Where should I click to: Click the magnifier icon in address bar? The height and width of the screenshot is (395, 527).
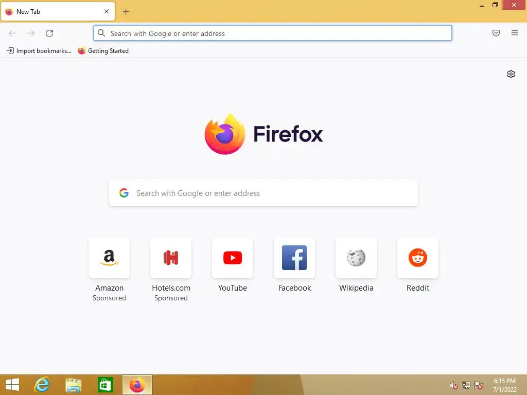(x=101, y=33)
